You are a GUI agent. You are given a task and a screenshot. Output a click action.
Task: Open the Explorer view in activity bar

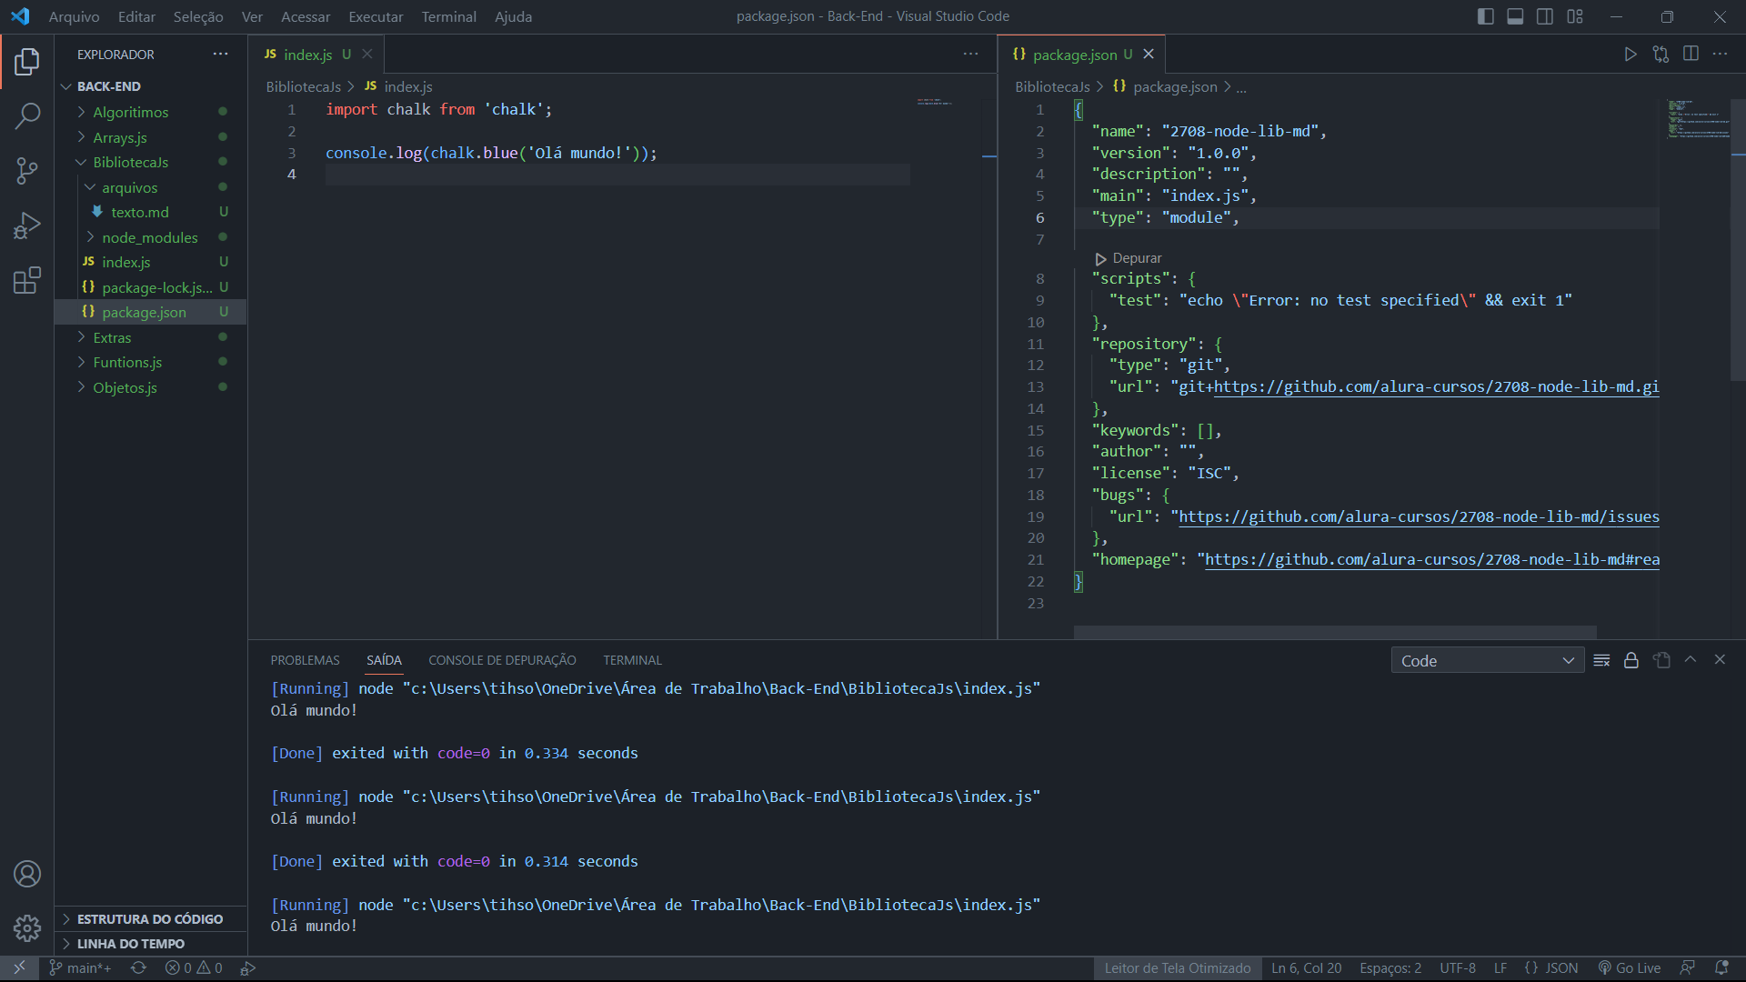27,62
